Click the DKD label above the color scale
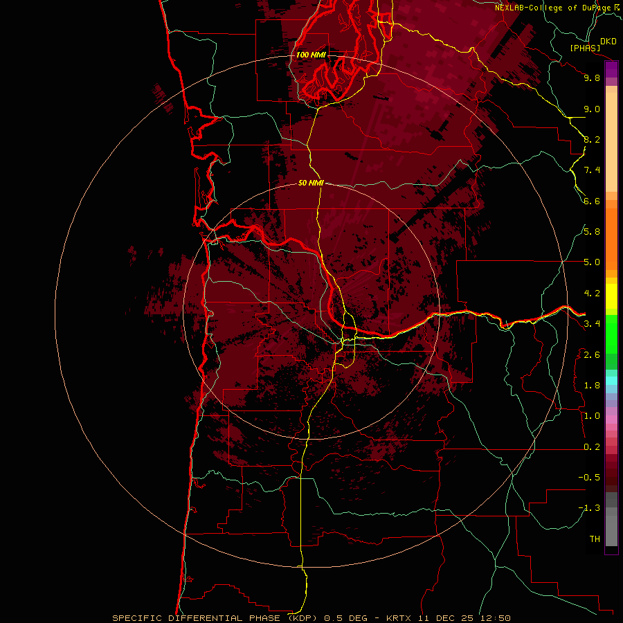Viewport: 623px width, 623px height. [x=608, y=42]
